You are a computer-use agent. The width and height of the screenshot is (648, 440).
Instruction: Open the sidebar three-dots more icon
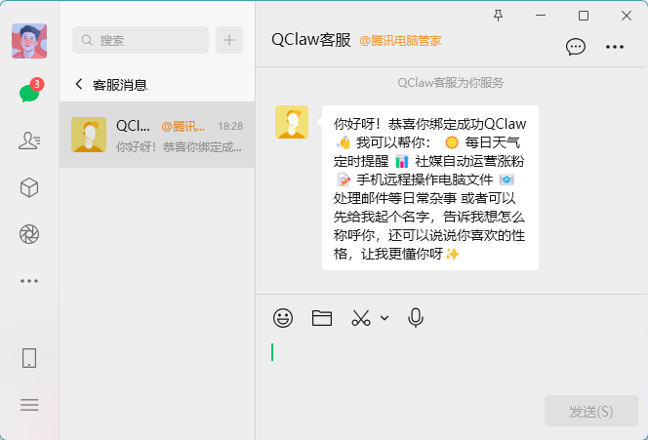coord(29,281)
